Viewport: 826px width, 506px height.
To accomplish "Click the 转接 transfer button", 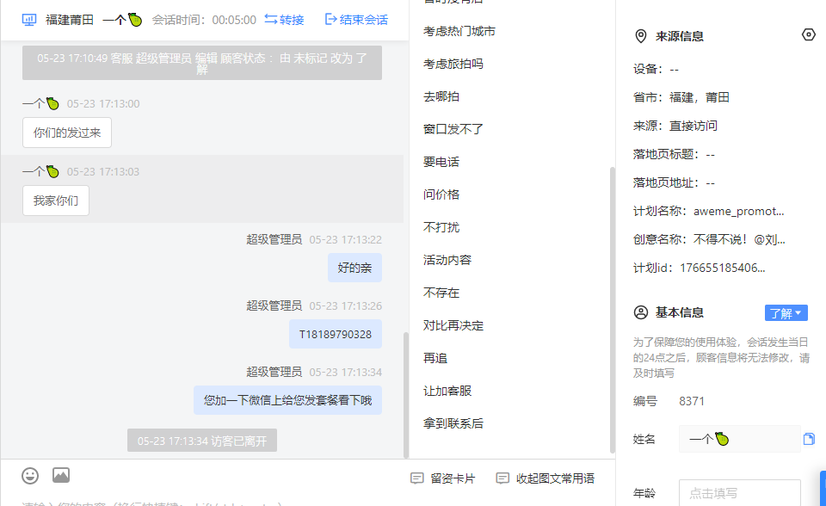I will (284, 20).
